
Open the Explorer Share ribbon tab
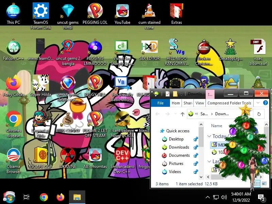click(188, 103)
